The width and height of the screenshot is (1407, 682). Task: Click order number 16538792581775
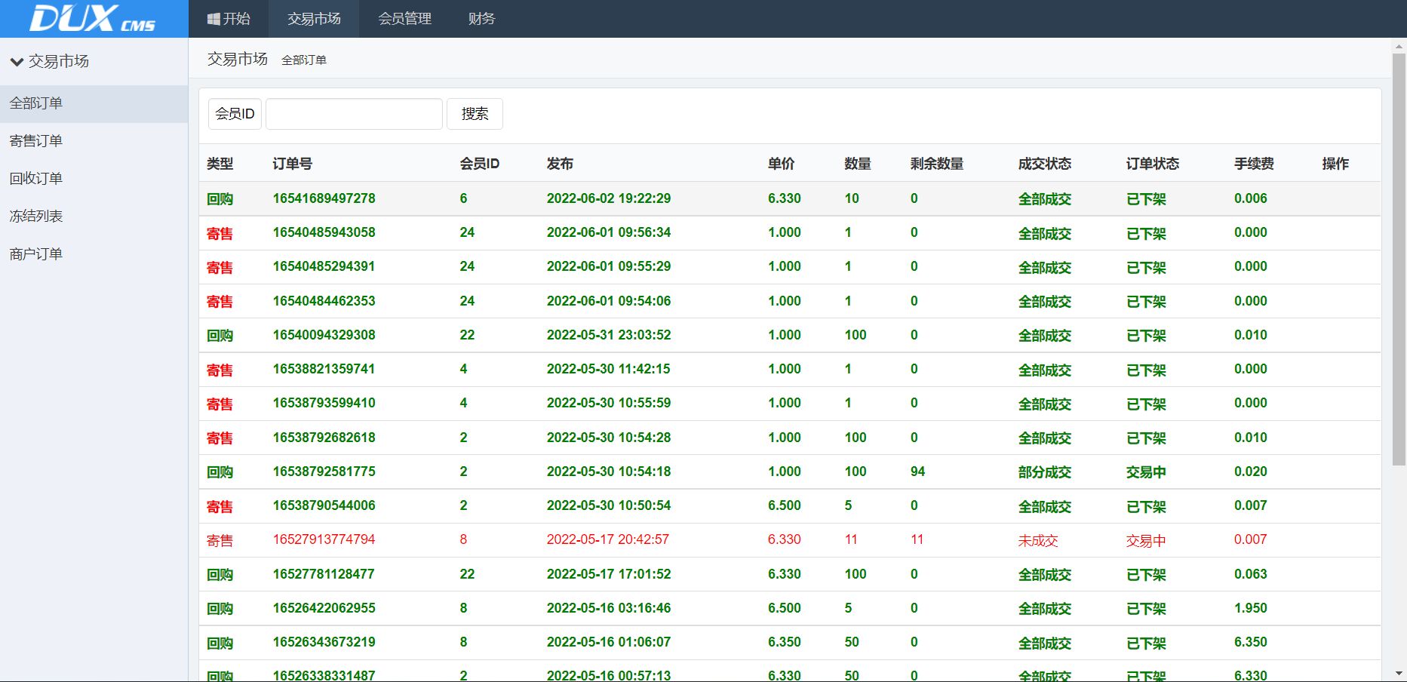pos(324,472)
